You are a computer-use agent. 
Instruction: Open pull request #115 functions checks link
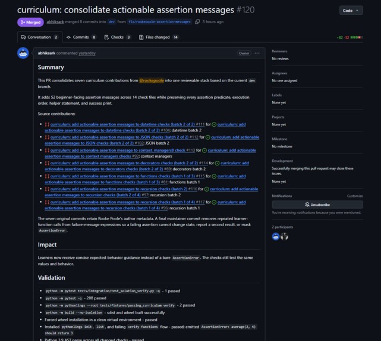127,176
